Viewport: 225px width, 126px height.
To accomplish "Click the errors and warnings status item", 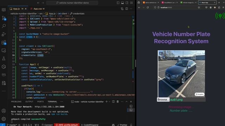I will 27,125.
